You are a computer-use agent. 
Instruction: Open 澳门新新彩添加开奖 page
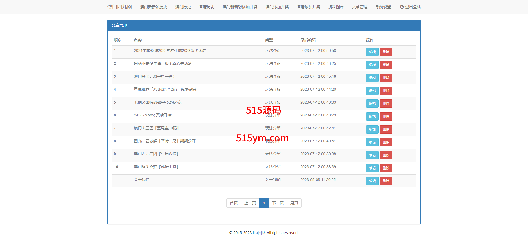pyautogui.click(x=240, y=7)
